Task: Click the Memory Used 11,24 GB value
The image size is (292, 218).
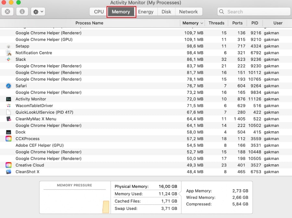Action: tap(168, 194)
